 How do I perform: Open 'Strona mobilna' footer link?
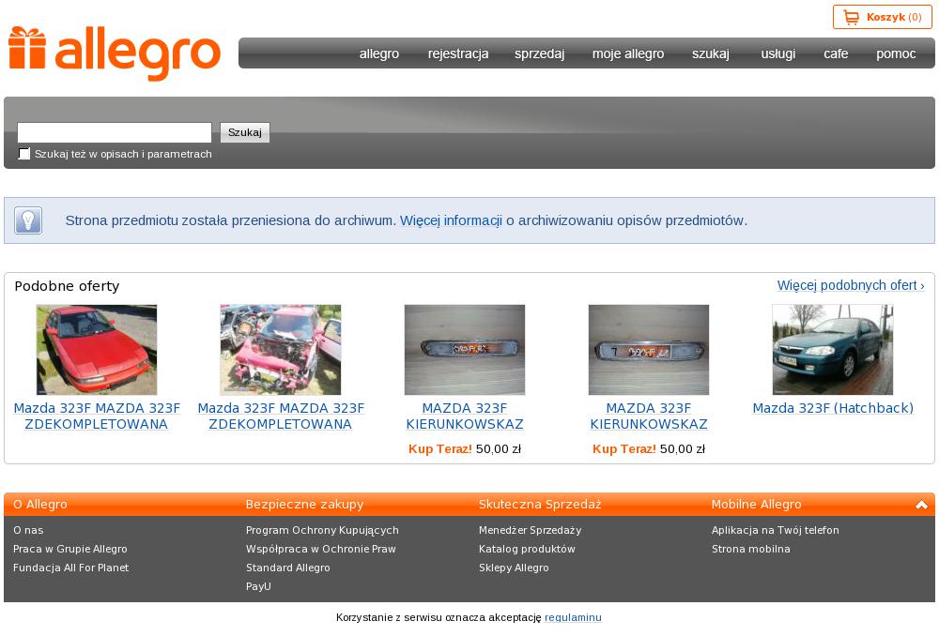pos(751,549)
